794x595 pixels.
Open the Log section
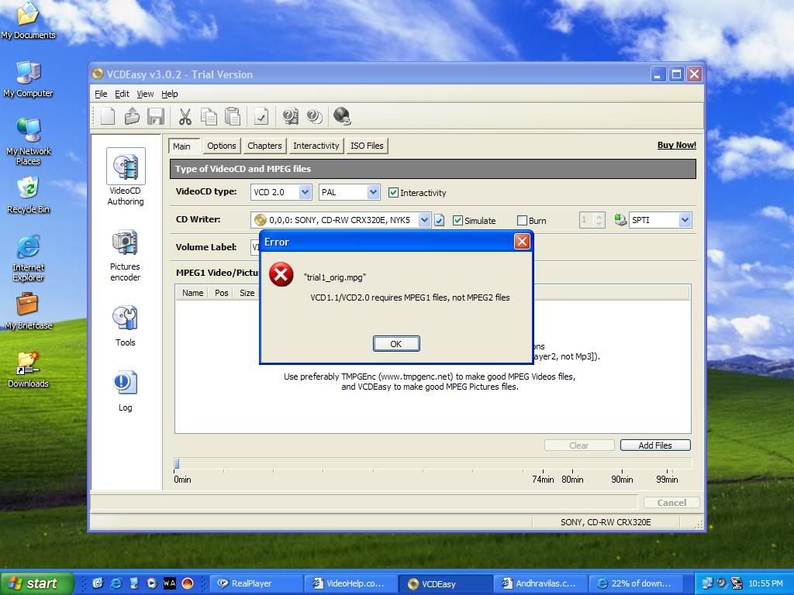pyautogui.click(x=125, y=391)
